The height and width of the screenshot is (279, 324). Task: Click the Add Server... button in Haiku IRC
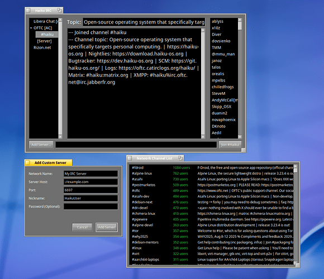coord(41,145)
